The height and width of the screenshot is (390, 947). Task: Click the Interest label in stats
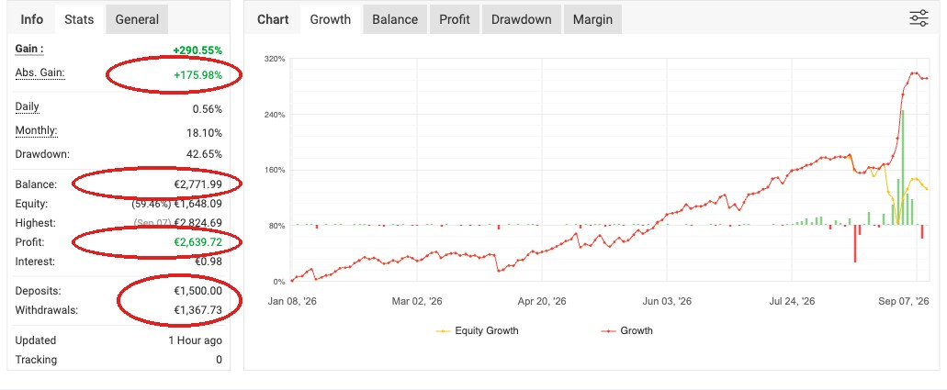(x=35, y=262)
